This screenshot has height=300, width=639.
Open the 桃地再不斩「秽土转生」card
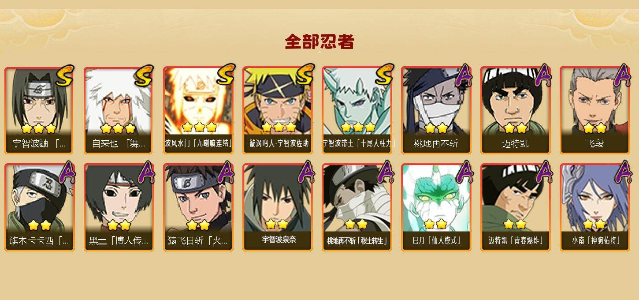[x=357, y=207]
